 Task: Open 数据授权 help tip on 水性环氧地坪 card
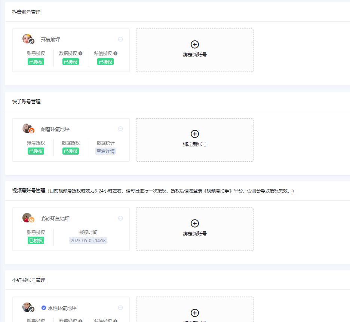pyautogui.click(x=80, y=321)
